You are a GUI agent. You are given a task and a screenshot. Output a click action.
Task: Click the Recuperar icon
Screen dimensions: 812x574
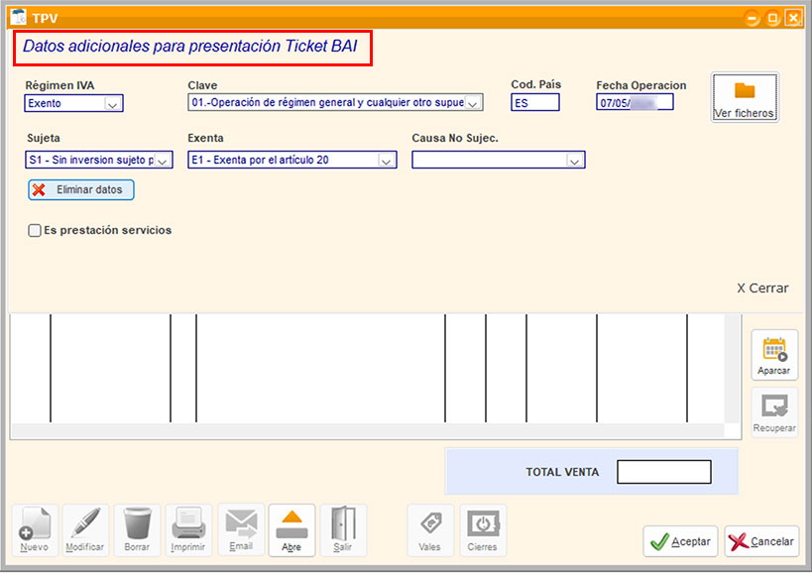tap(774, 412)
